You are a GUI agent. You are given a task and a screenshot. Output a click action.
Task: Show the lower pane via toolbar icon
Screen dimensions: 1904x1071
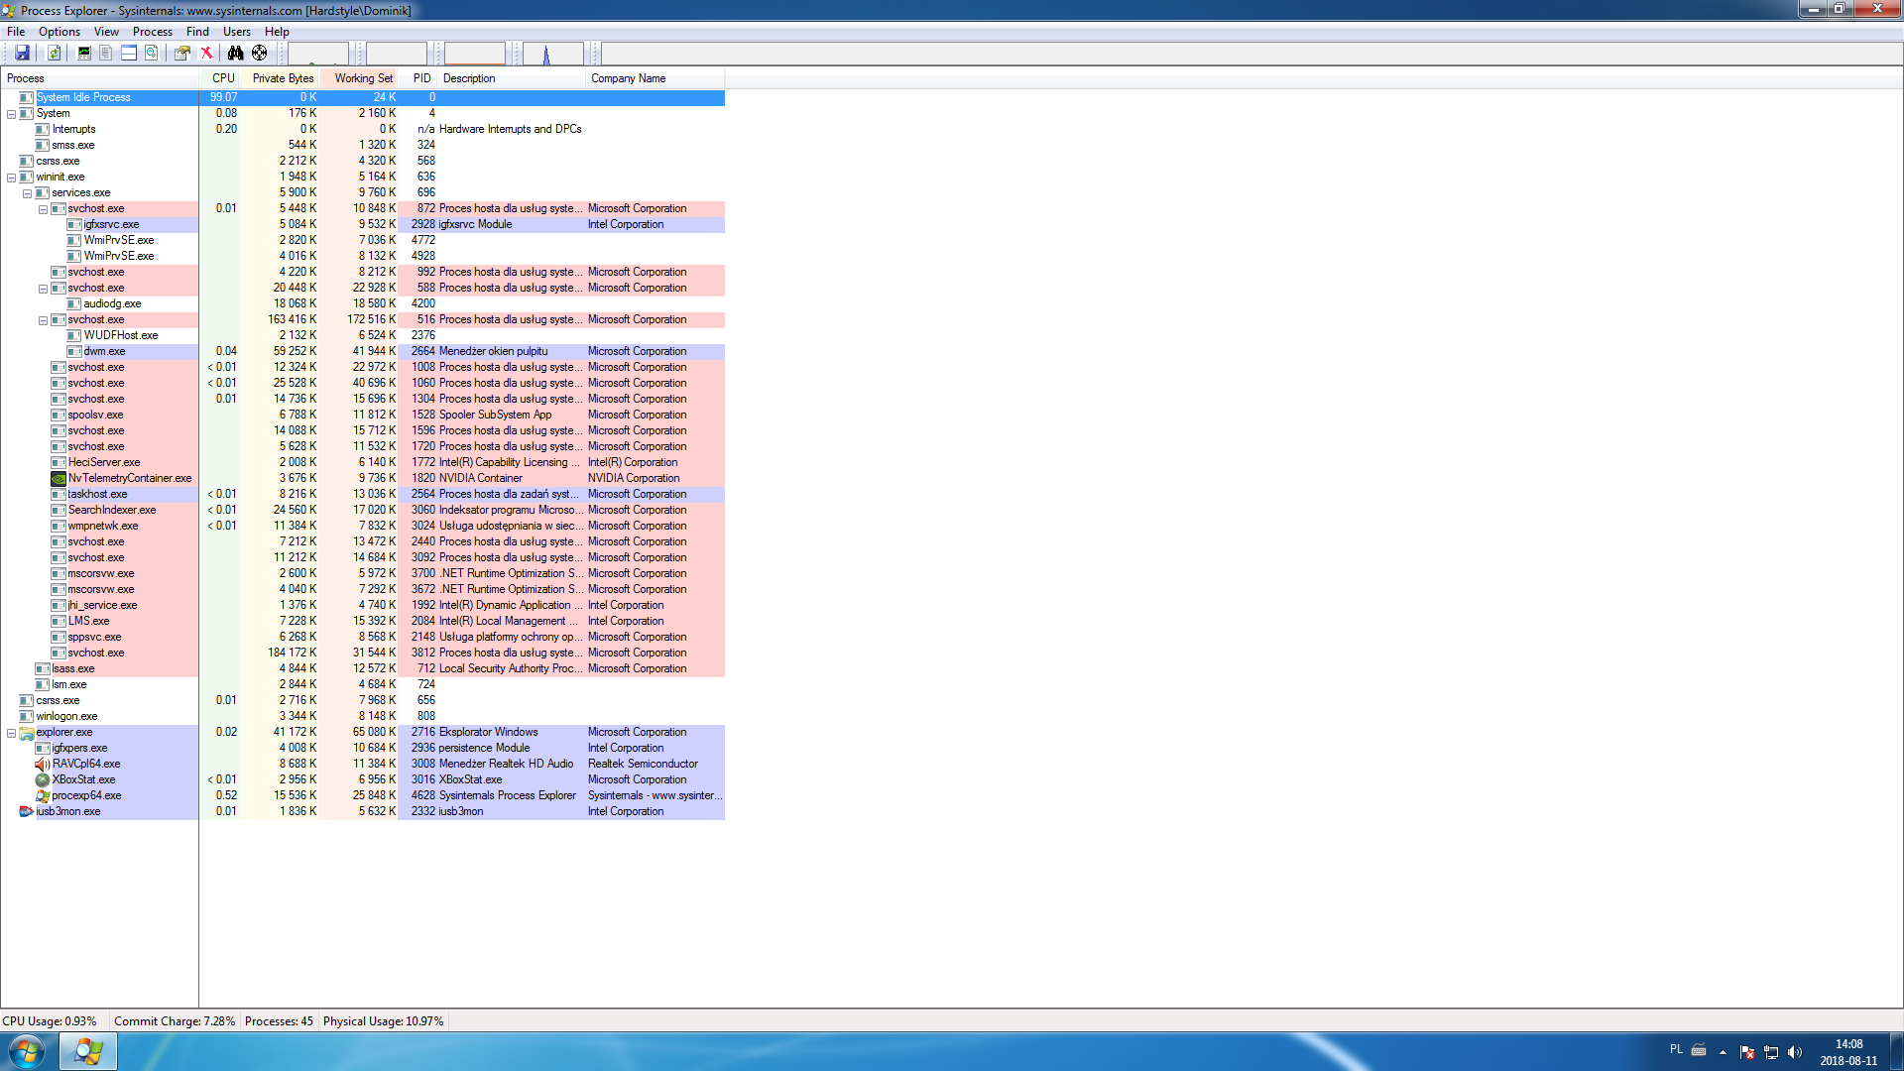pyautogui.click(x=129, y=54)
